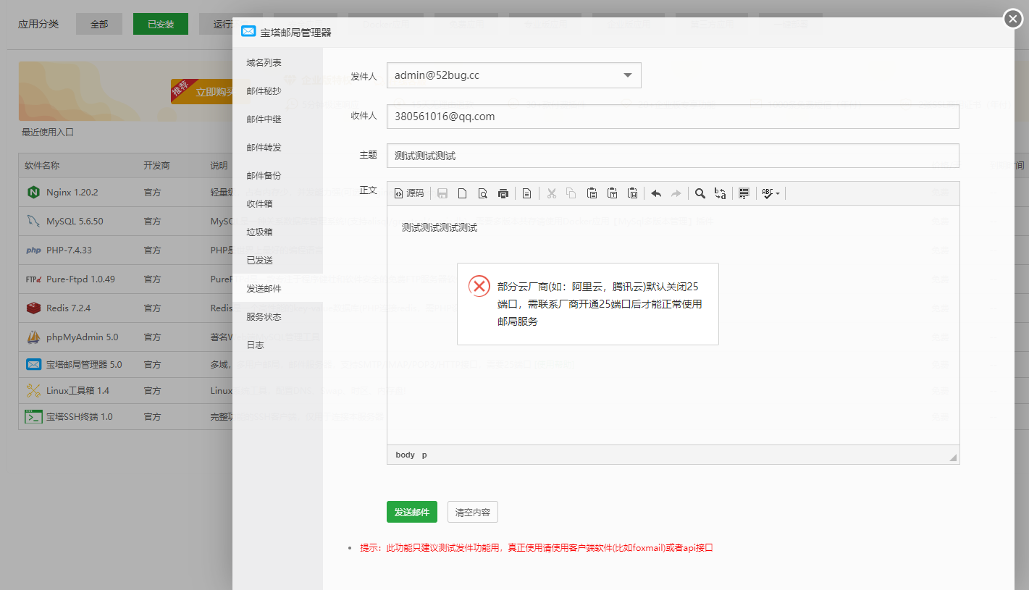Click the Redis icon in software list
Screen dimensions: 1029x590
(33, 308)
